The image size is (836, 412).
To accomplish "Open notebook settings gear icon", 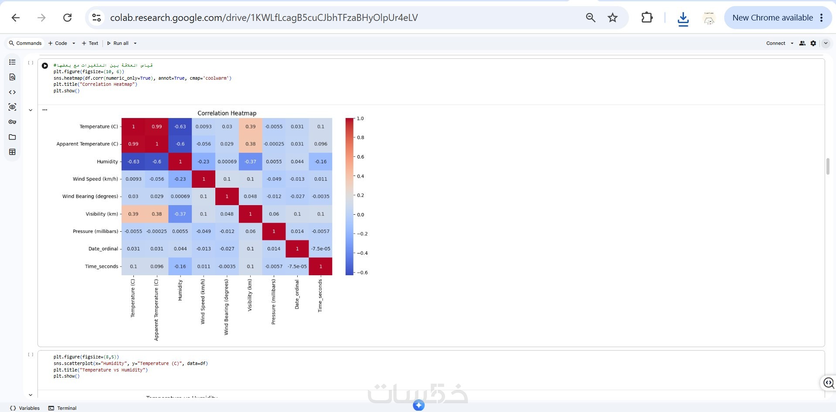I will pyautogui.click(x=813, y=43).
